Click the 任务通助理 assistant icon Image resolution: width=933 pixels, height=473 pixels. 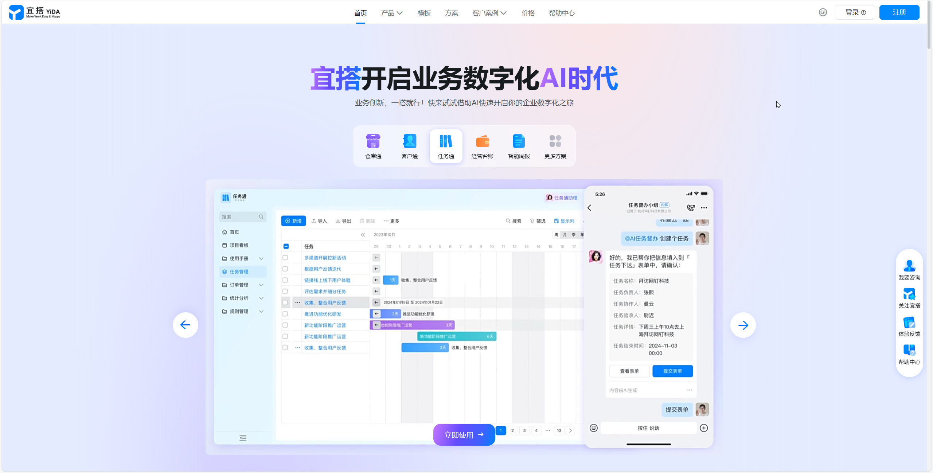pyautogui.click(x=549, y=198)
